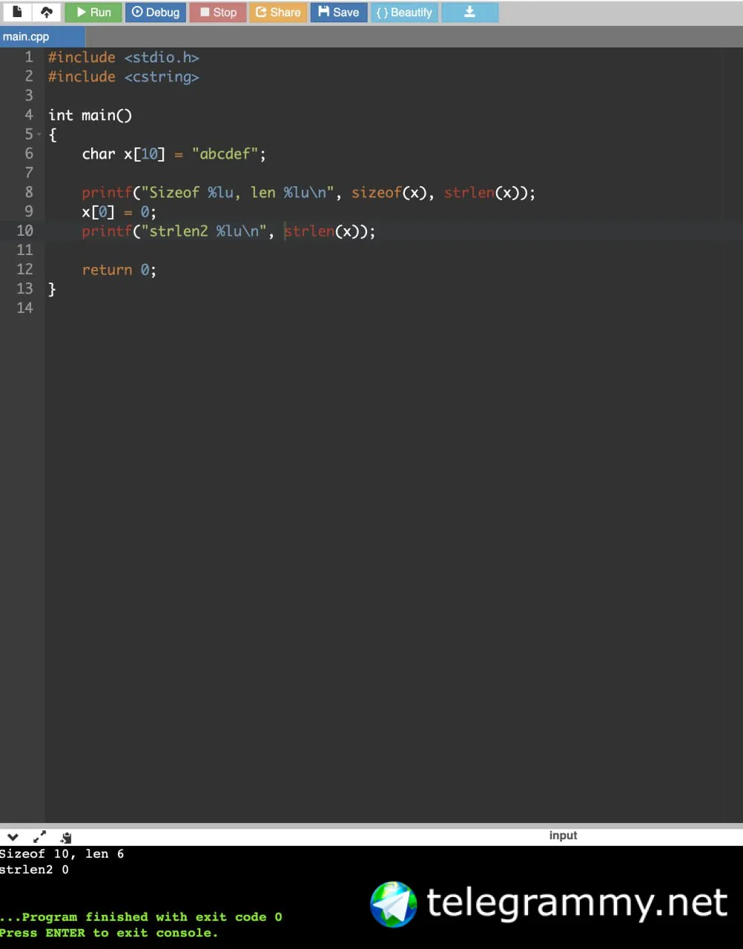Download the code with the download icon
The height and width of the screenshot is (949, 743).
coord(469,12)
